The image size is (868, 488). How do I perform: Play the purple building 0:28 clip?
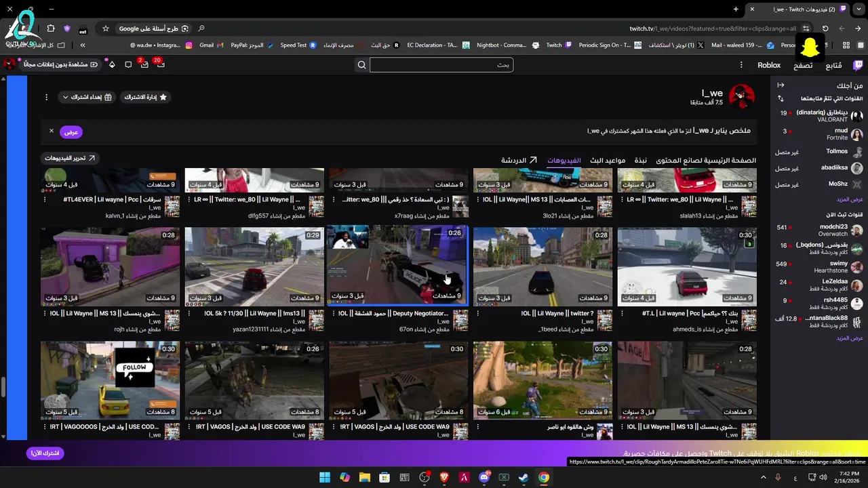[x=110, y=266]
